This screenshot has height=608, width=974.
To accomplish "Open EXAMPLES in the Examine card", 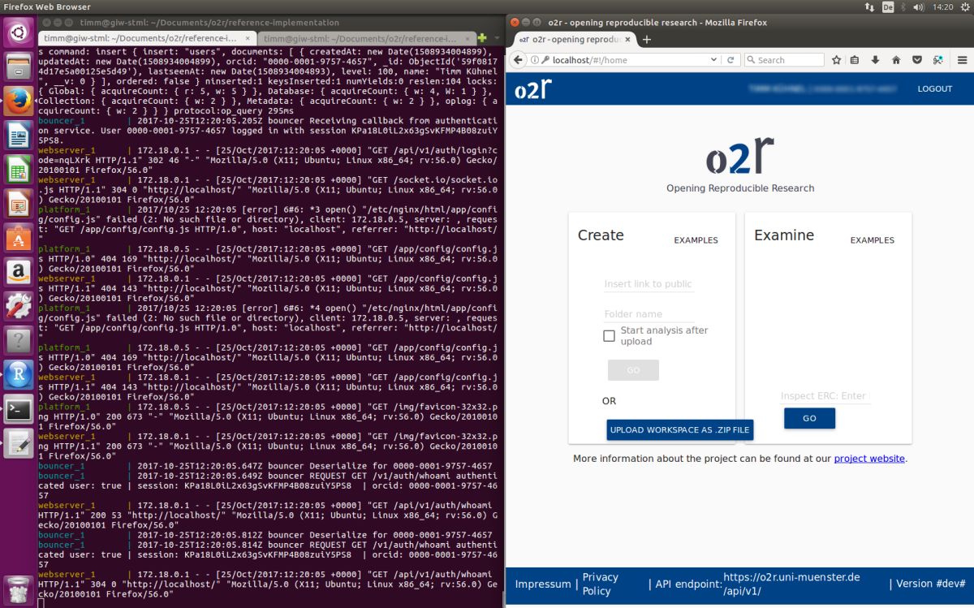I will pos(872,240).
